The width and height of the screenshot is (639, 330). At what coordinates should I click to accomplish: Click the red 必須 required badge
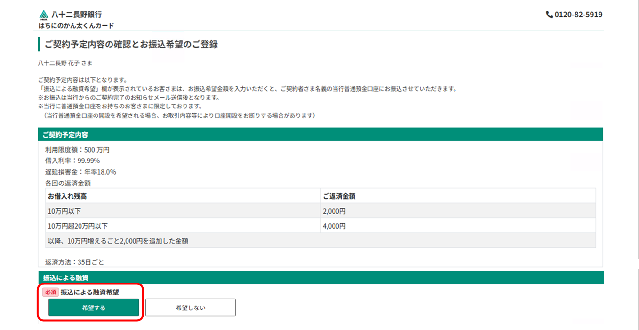tap(50, 292)
